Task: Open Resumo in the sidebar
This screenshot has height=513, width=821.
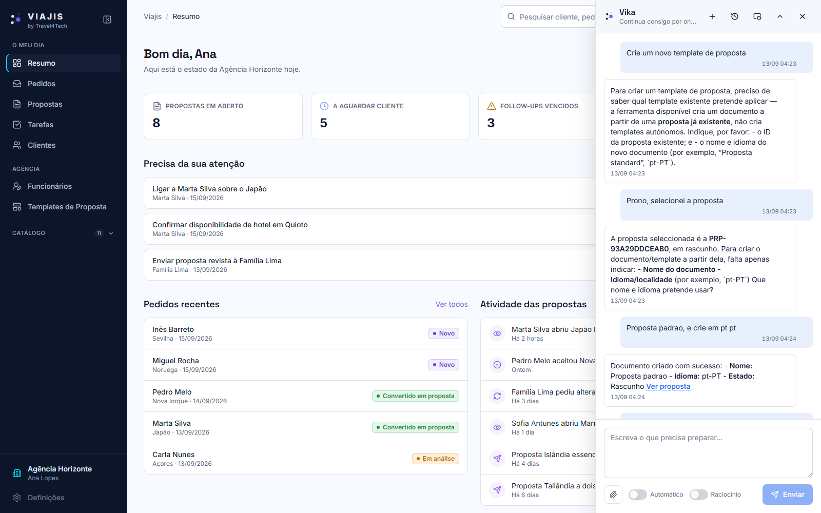Action: pyautogui.click(x=64, y=63)
